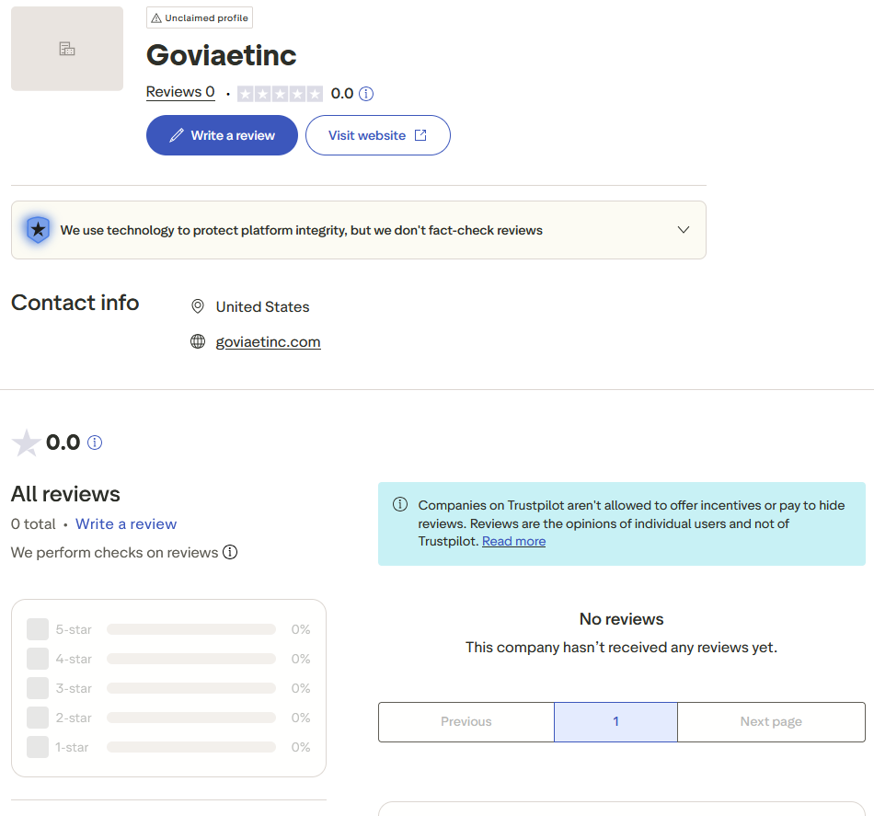Image resolution: width=874 pixels, height=816 pixels.
Task: Select page 1 in the pagination bar
Action: pyautogui.click(x=615, y=721)
